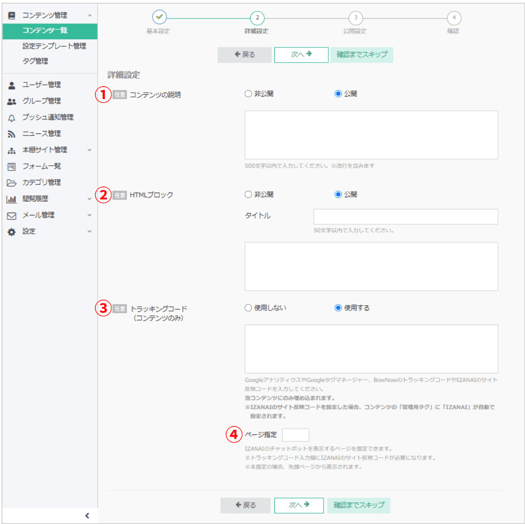Select 非公開 for コンテンツの説明
The width and height of the screenshot is (525, 524).
[248, 94]
